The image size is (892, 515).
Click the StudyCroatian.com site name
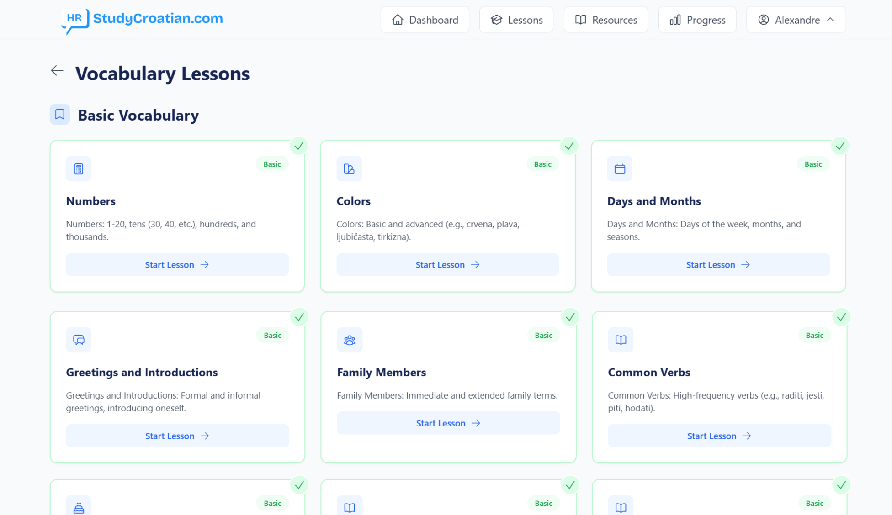[x=158, y=19]
